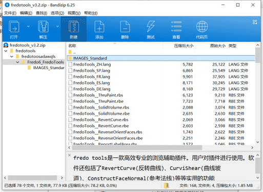Screen dimensions: 263x192
Task: Toggle the view layout icon in toolbar corner
Action: click(255, 22)
